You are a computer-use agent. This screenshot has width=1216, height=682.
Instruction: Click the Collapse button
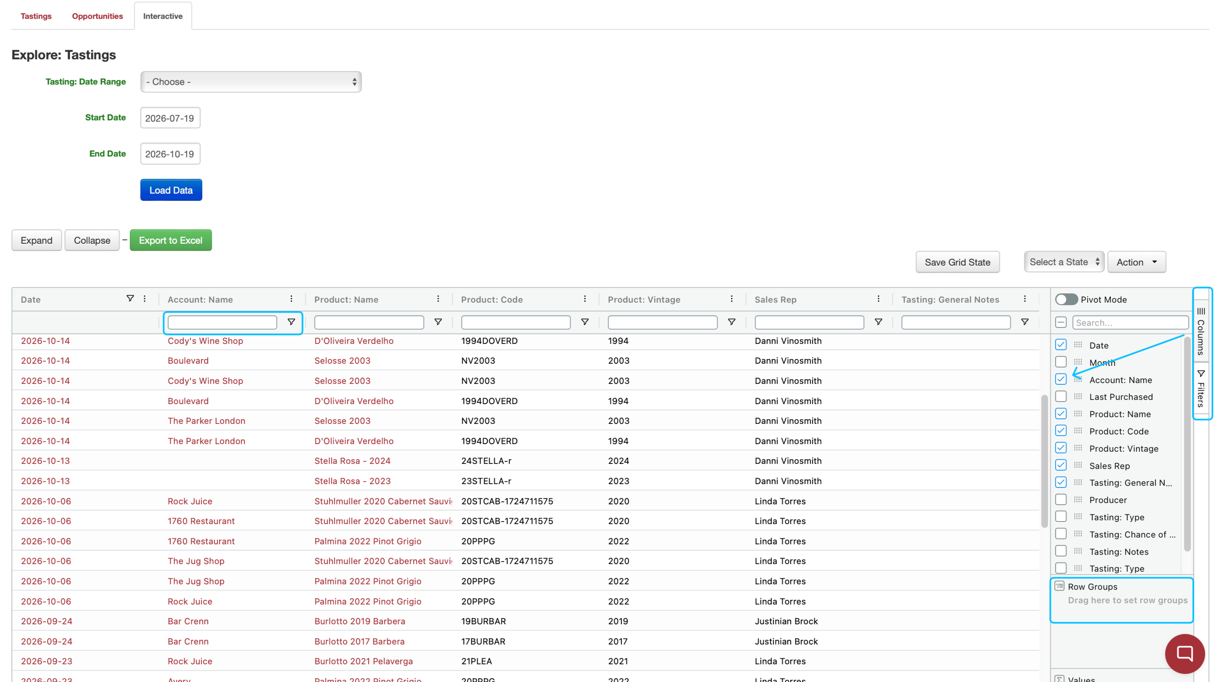[91, 240]
